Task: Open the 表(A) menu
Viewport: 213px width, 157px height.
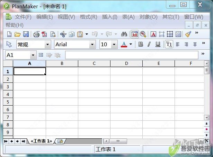Action: point(128,17)
